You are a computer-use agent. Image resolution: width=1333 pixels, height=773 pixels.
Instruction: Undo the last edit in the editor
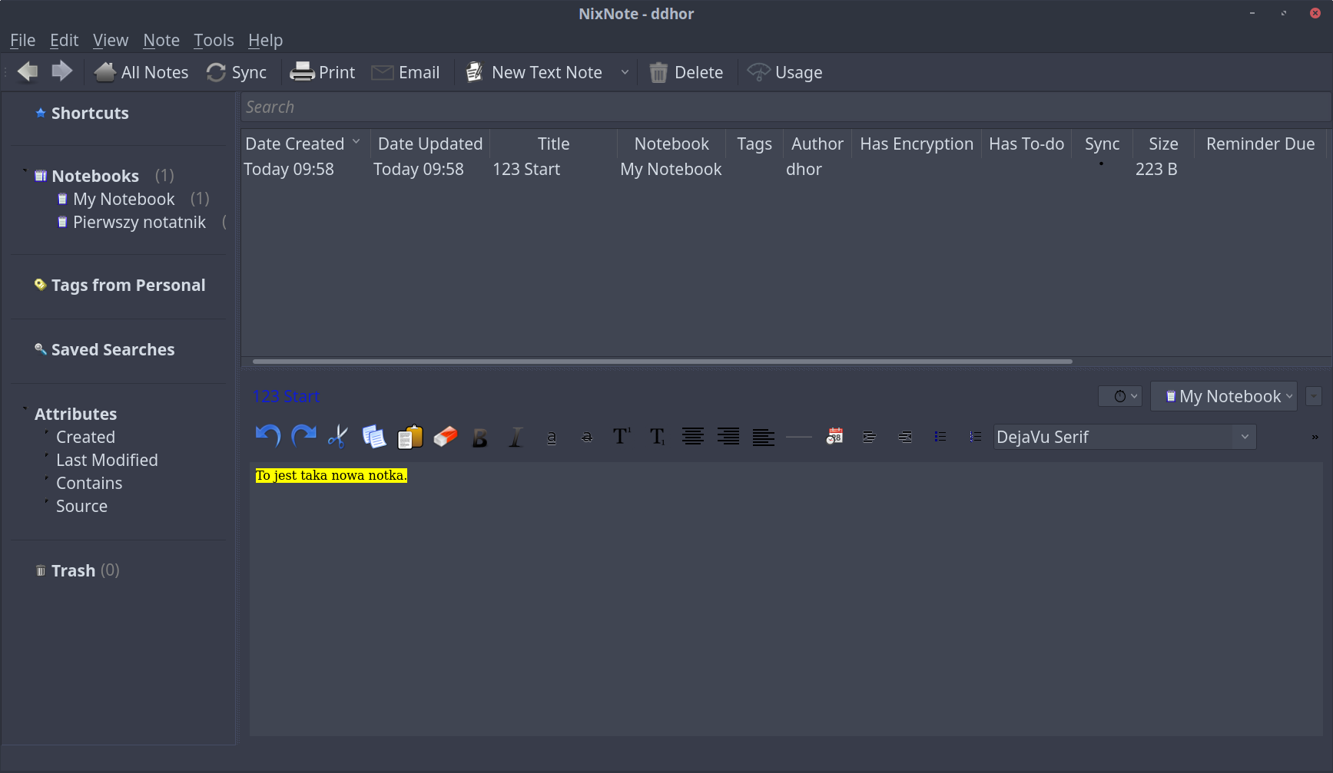pyautogui.click(x=267, y=437)
